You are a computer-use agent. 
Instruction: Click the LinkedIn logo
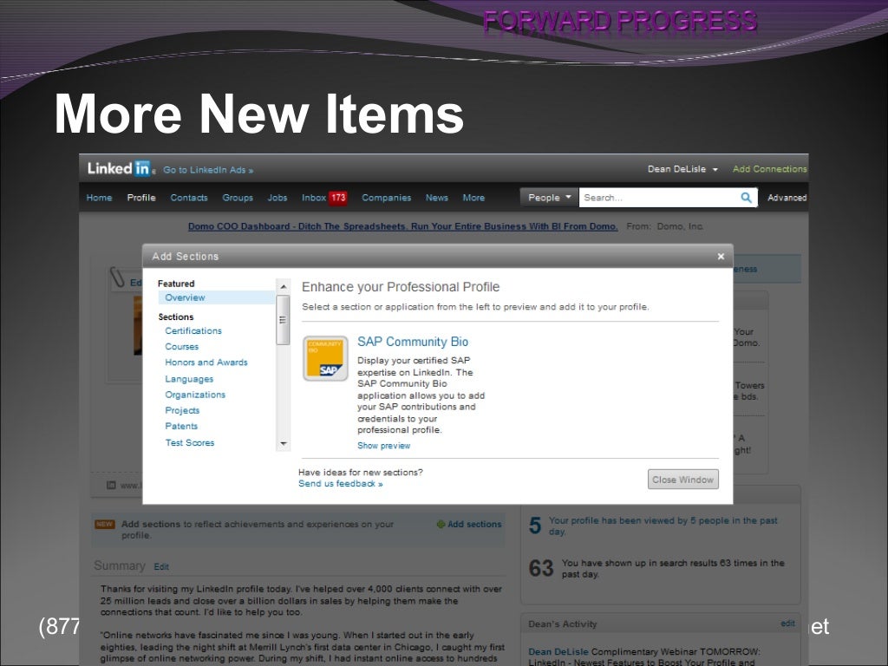click(119, 168)
